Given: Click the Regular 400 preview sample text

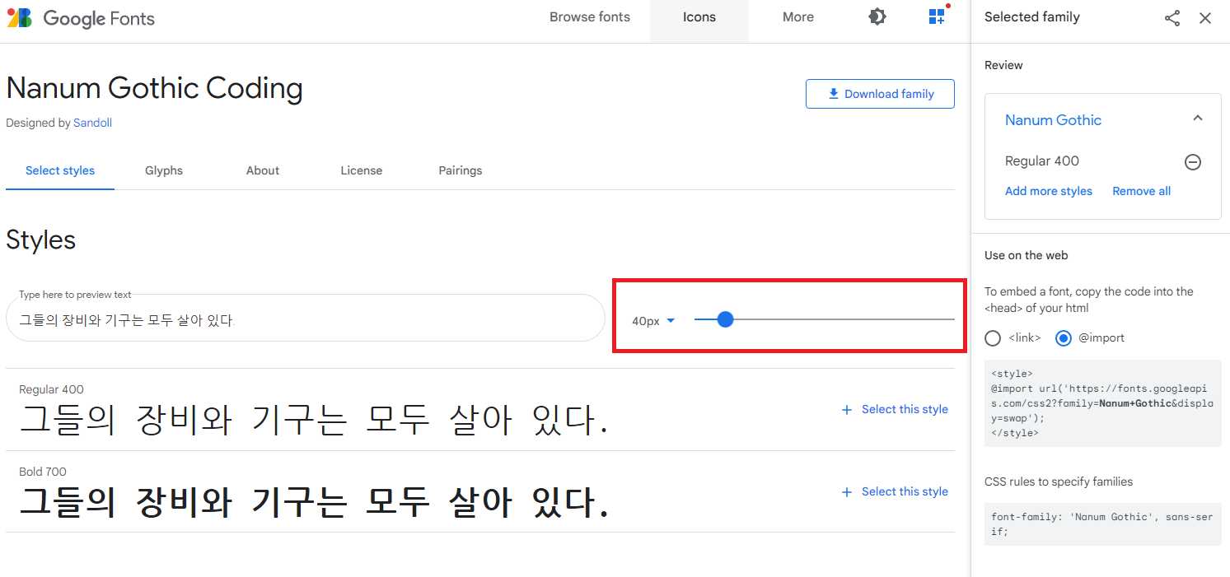Looking at the screenshot, I should [x=313, y=421].
